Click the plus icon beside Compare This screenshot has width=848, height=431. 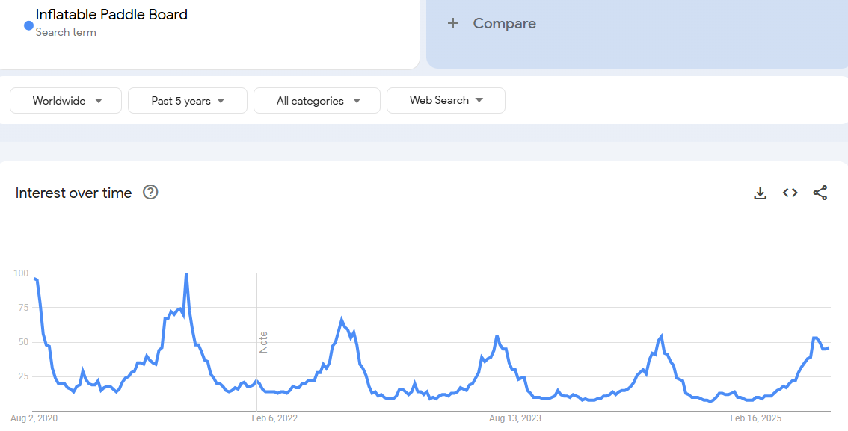click(452, 24)
